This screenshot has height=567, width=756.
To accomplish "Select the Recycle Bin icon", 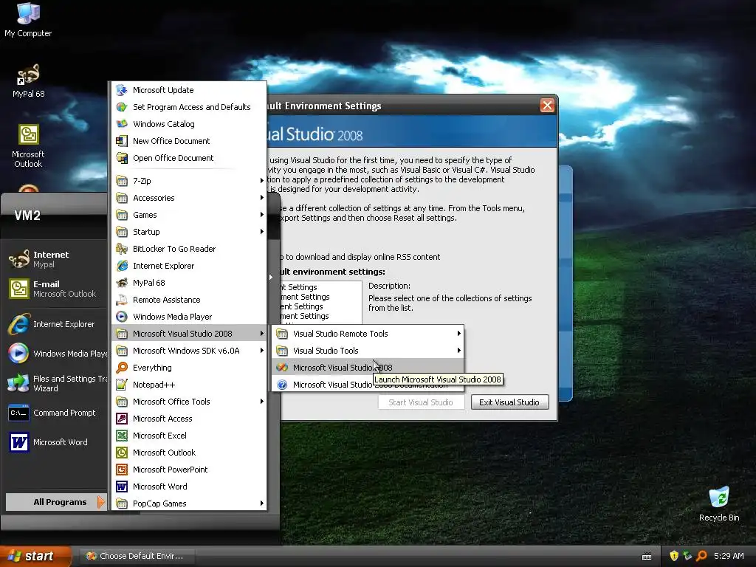I will pyautogui.click(x=719, y=504).
